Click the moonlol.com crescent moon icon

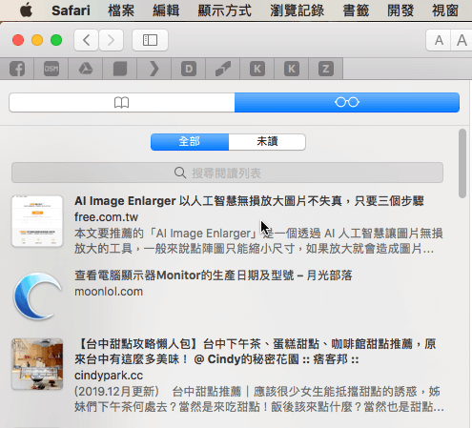pyautogui.click(x=37, y=296)
